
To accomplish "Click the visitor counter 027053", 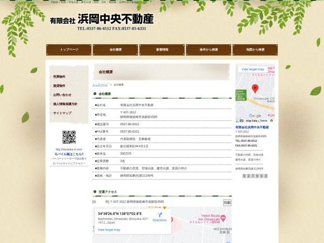I will (x=255, y=176).
